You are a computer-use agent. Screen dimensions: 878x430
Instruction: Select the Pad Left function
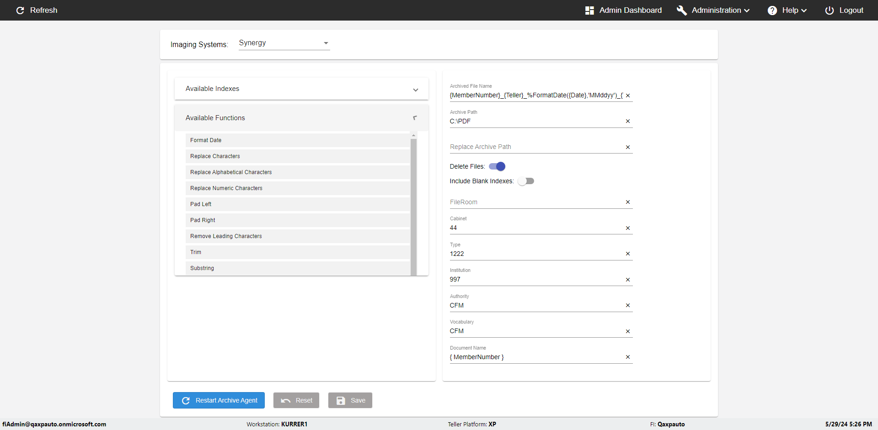[298, 204]
